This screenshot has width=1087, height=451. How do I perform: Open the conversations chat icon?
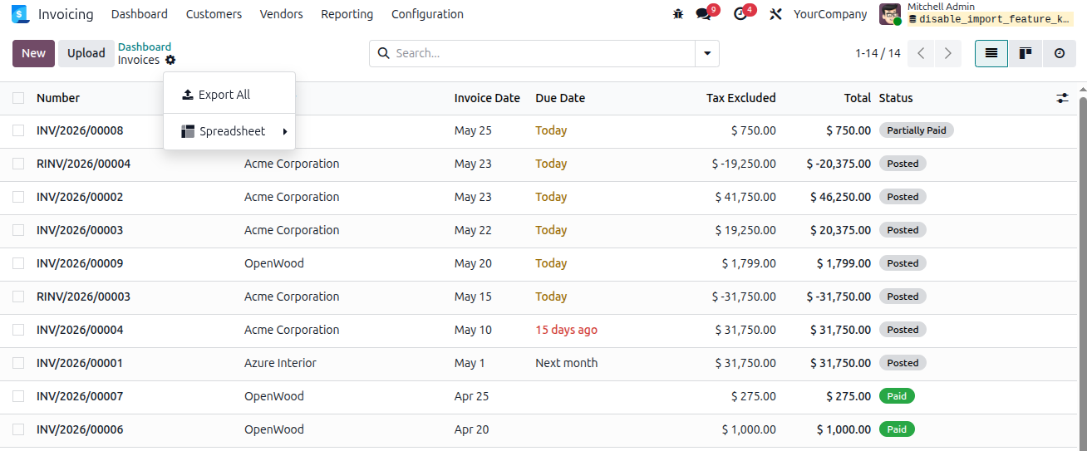(x=704, y=14)
